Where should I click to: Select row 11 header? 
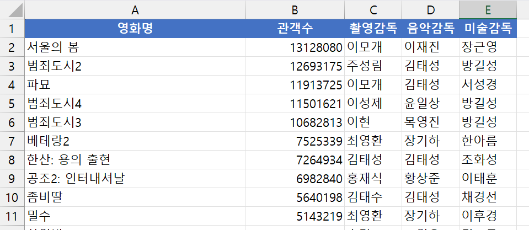coord(12,216)
